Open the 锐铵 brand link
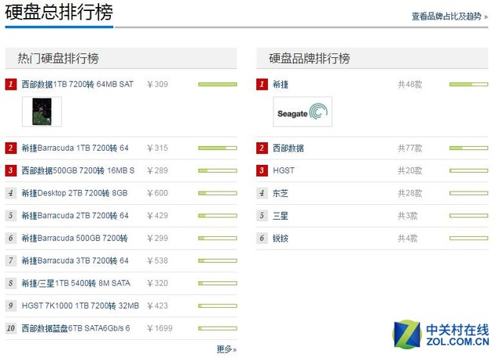 (x=281, y=238)
